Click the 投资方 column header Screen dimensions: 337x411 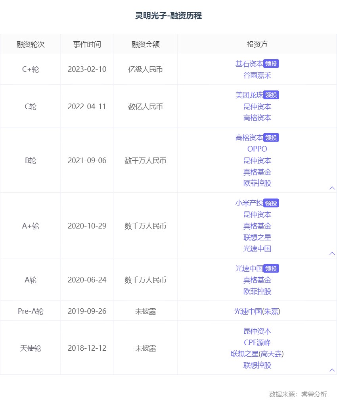pyautogui.click(x=257, y=44)
